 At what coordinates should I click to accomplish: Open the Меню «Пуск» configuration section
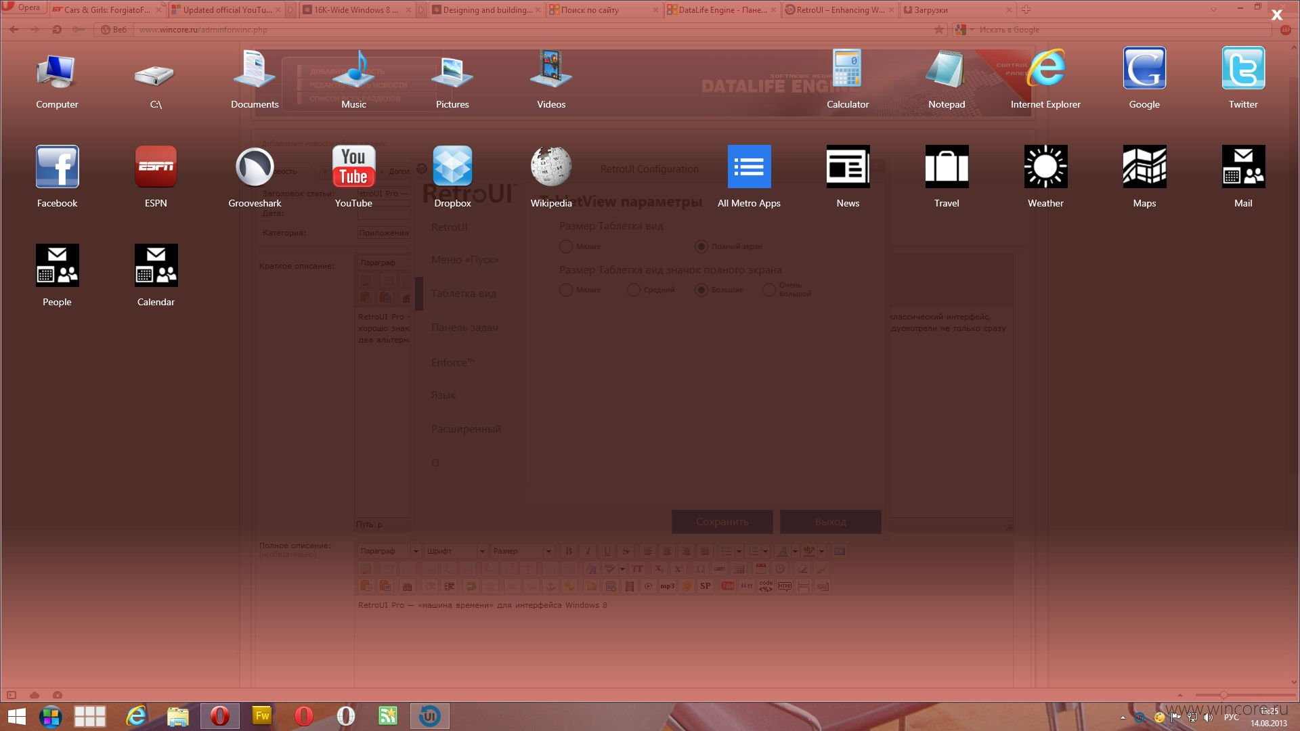[x=464, y=260]
